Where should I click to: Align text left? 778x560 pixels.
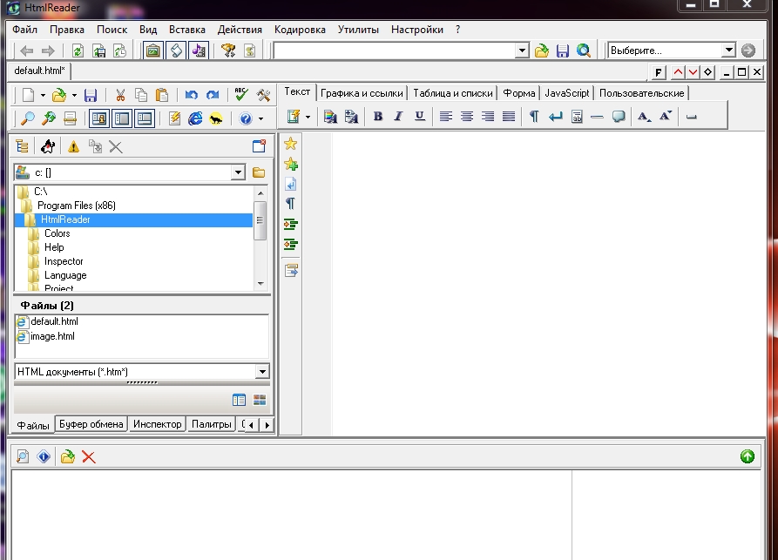(445, 117)
